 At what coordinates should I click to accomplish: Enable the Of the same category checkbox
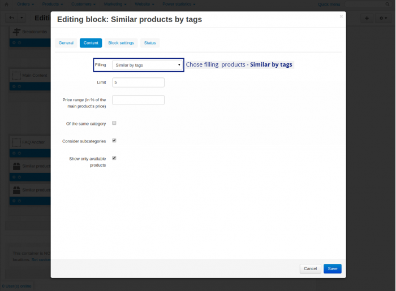(x=114, y=123)
